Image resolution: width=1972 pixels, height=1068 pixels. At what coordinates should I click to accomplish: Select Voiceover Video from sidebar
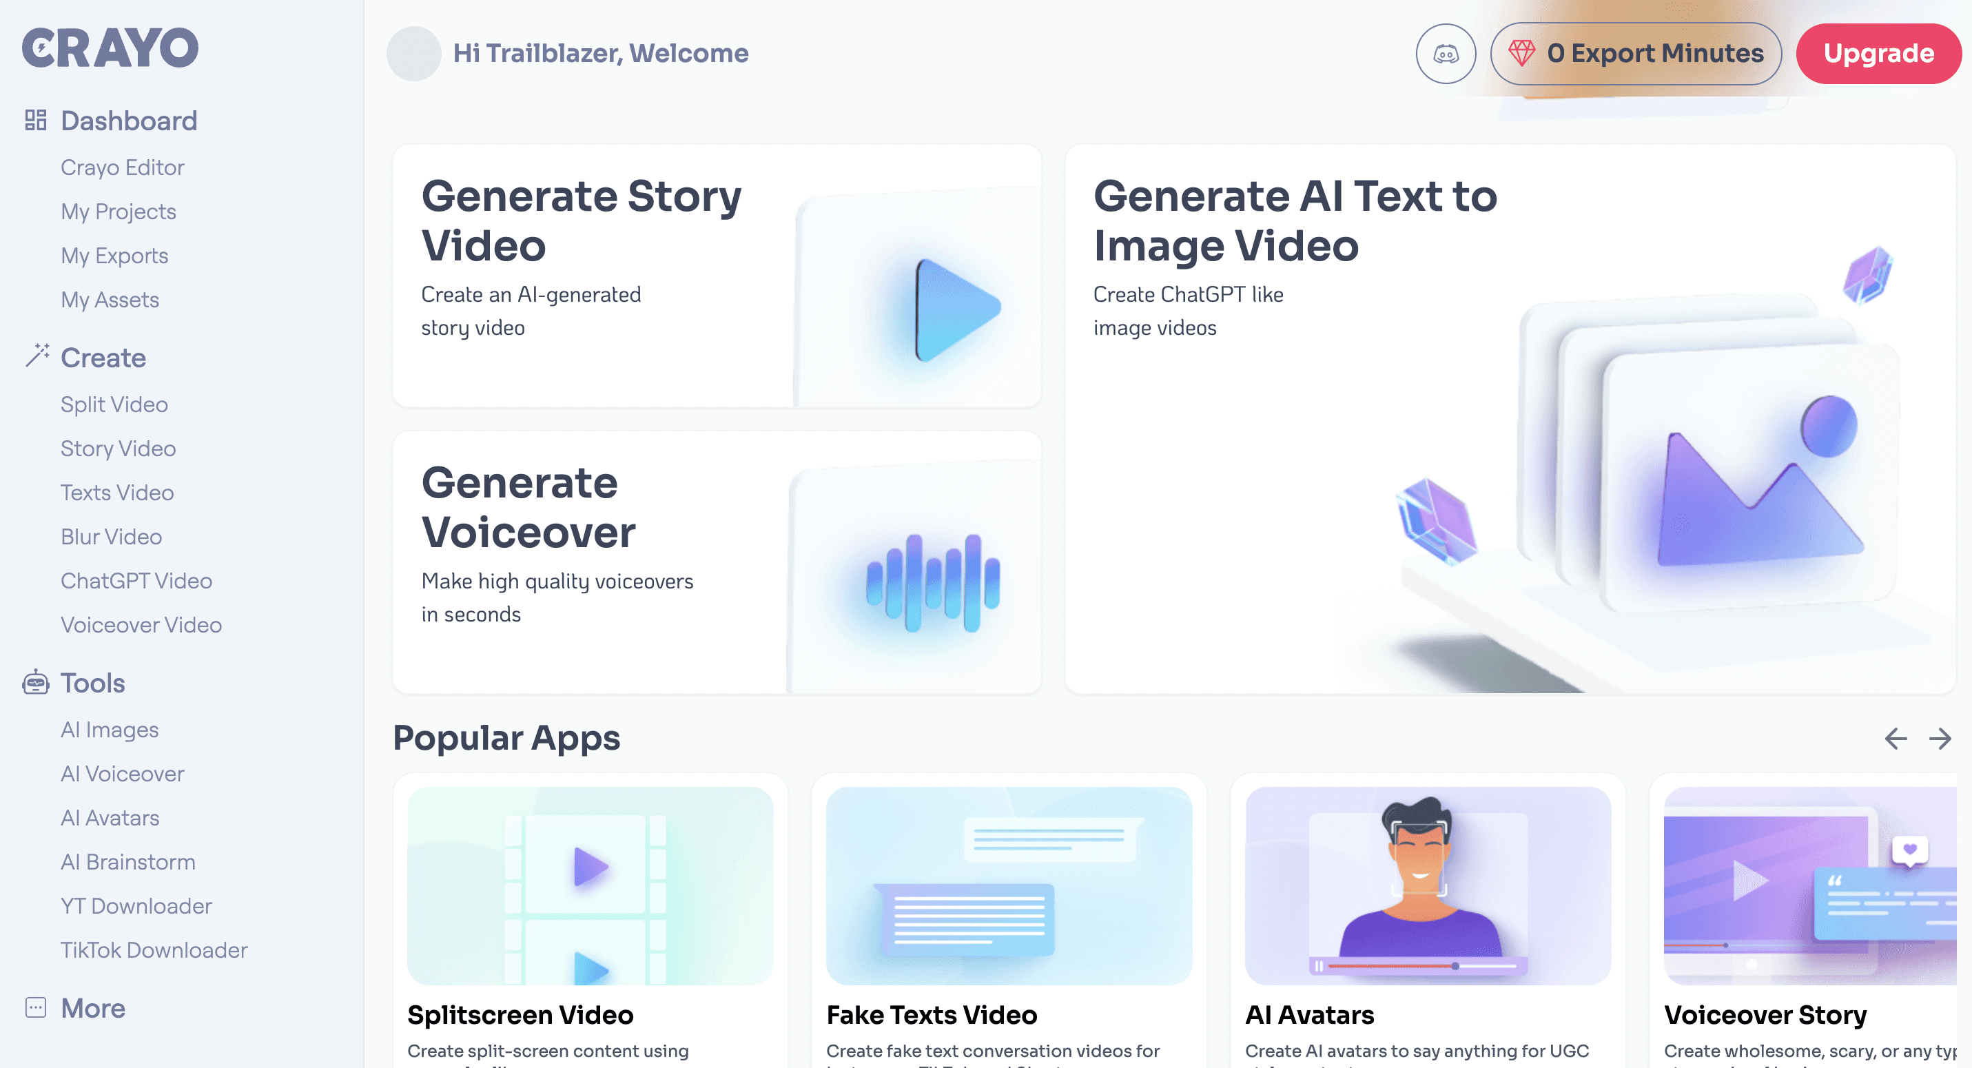[141, 625]
